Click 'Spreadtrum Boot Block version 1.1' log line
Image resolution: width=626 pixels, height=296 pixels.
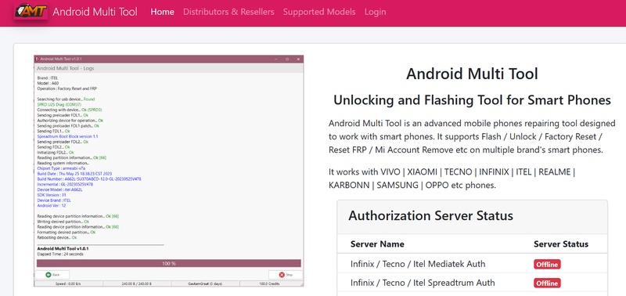pos(67,136)
